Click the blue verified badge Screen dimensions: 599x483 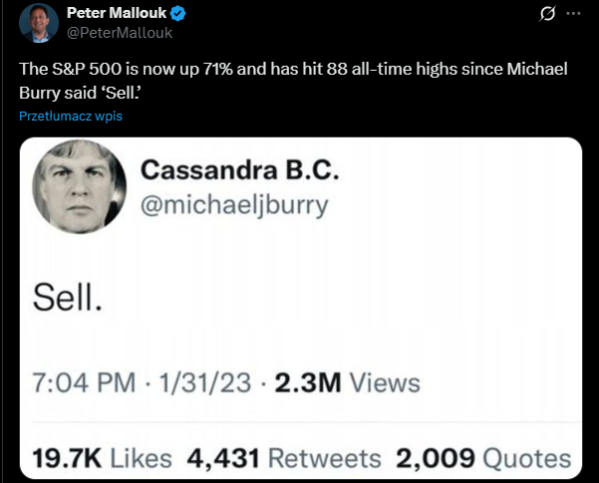(x=177, y=14)
